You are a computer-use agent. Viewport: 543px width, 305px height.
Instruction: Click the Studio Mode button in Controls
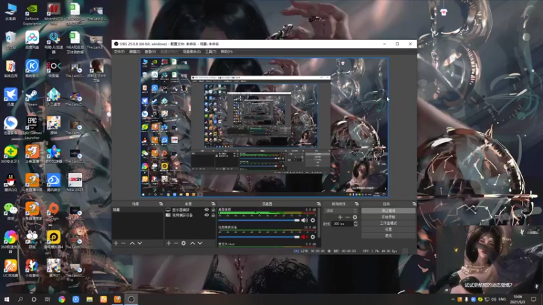[x=388, y=223]
